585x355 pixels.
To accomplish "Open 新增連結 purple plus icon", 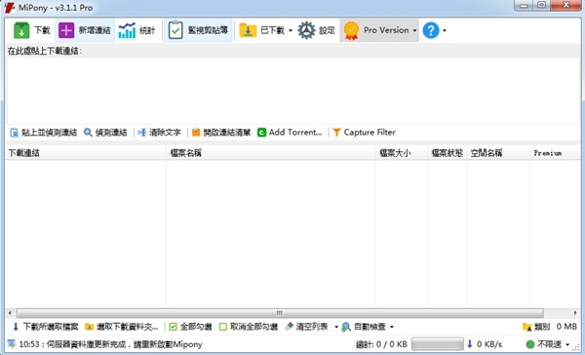I will tap(66, 30).
